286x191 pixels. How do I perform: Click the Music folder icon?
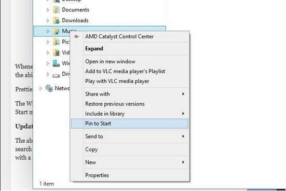point(56,31)
